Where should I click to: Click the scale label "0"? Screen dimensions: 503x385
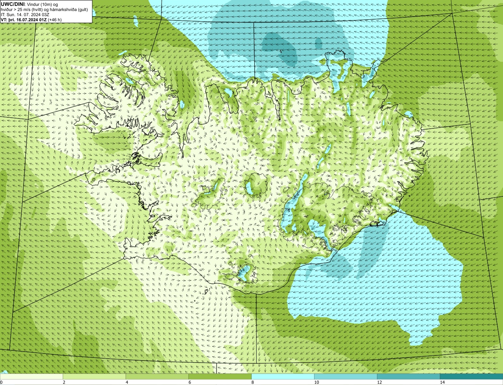[1, 382]
